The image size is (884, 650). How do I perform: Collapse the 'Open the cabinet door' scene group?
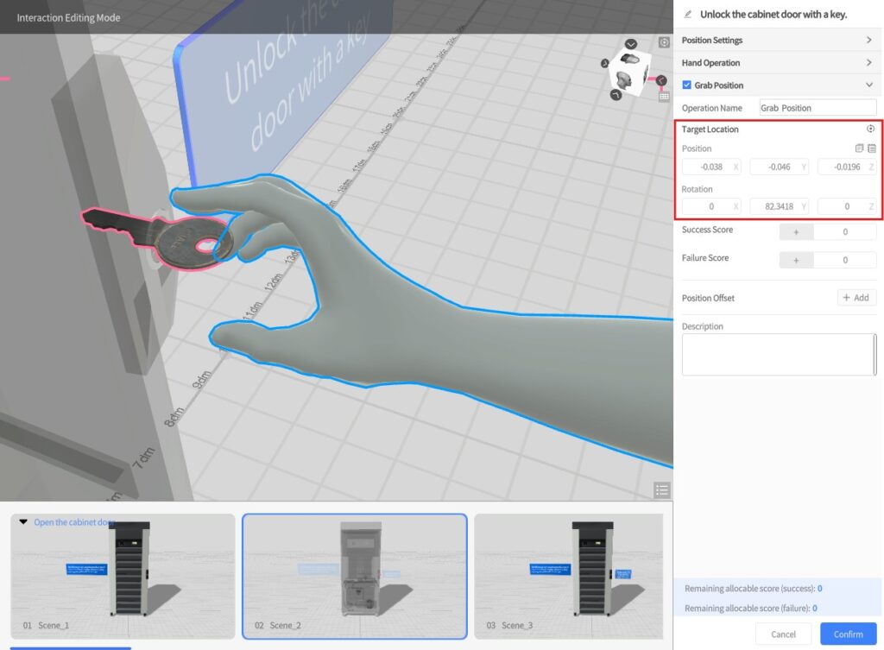coord(23,522)
